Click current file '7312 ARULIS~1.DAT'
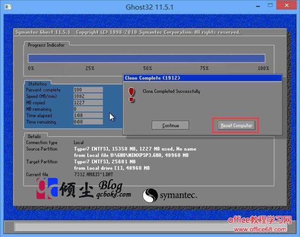The width and height of the screenshot is (300, 237). point(93,175)
